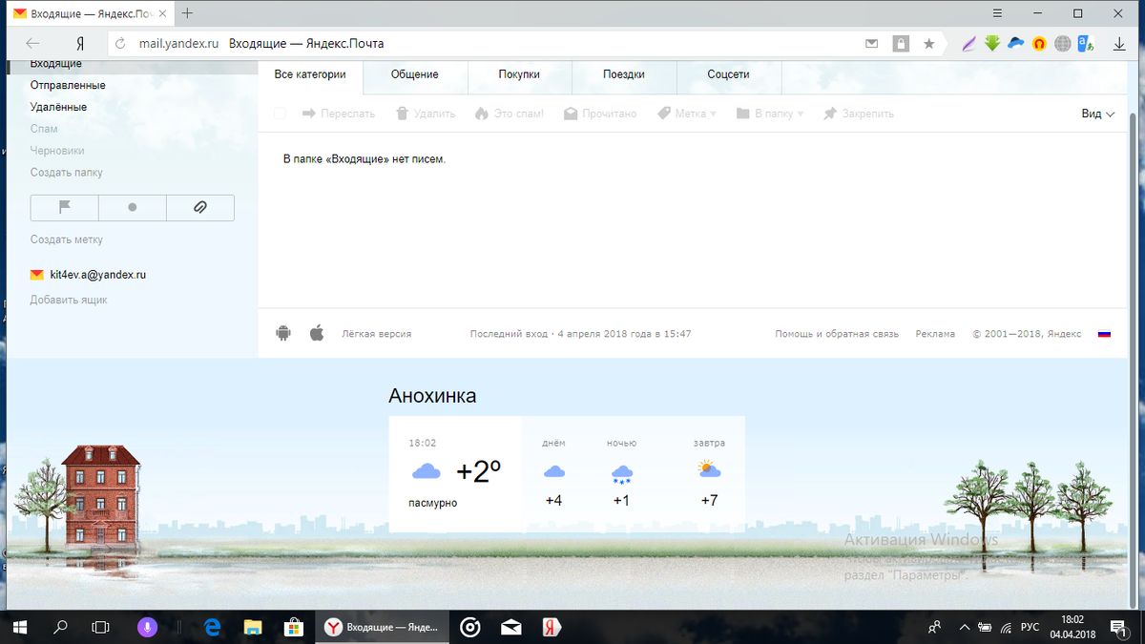Click the grey globe extension icon
Screen dimensions: 1145x644
1063,43
